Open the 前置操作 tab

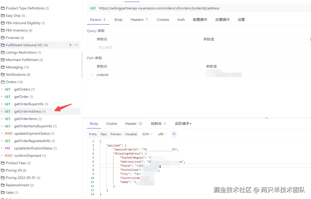200,20
